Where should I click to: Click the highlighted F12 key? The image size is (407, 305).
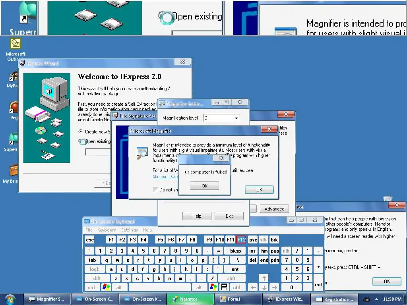click(241, 240)
